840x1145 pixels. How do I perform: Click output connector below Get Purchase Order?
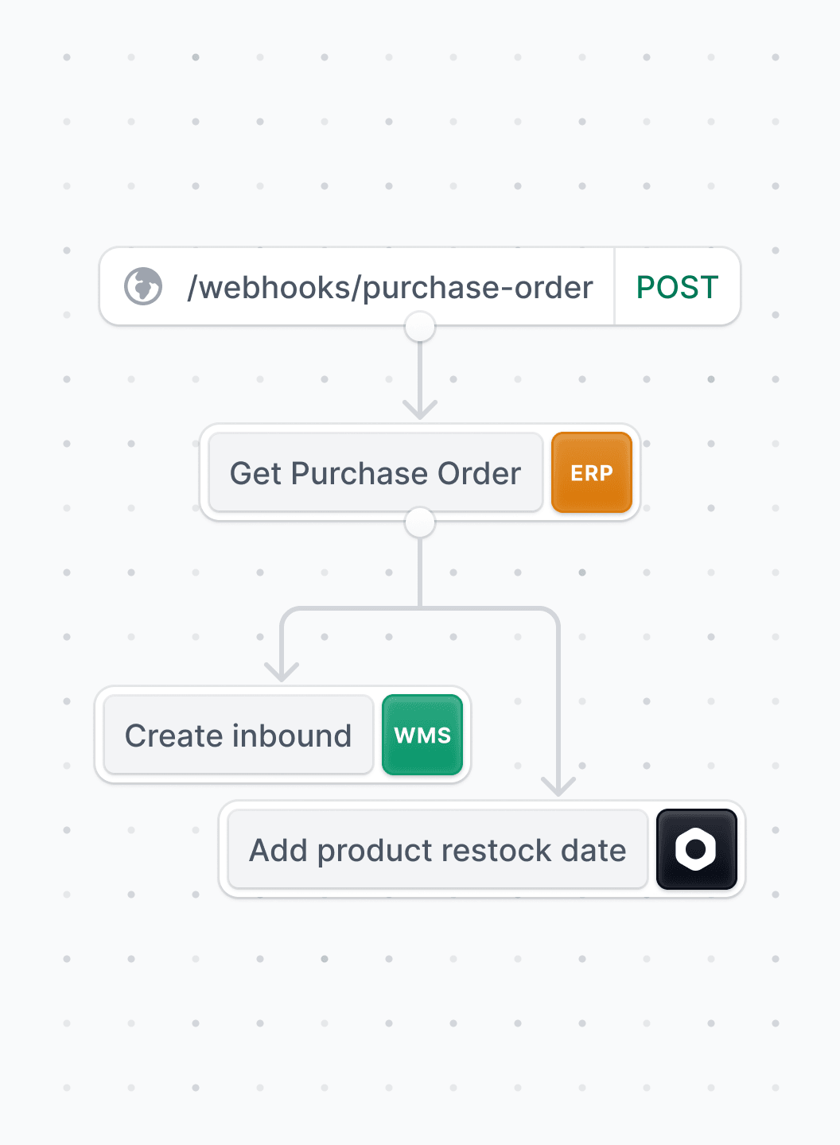coord(420,522)
